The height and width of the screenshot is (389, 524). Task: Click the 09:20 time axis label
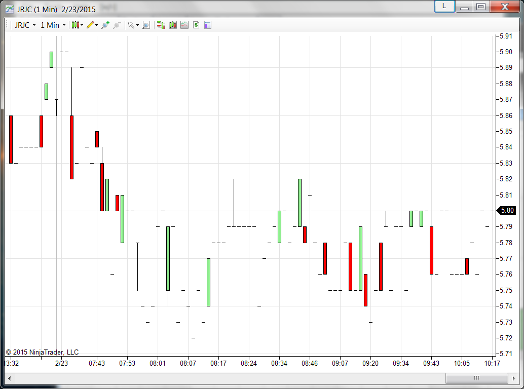370,363
